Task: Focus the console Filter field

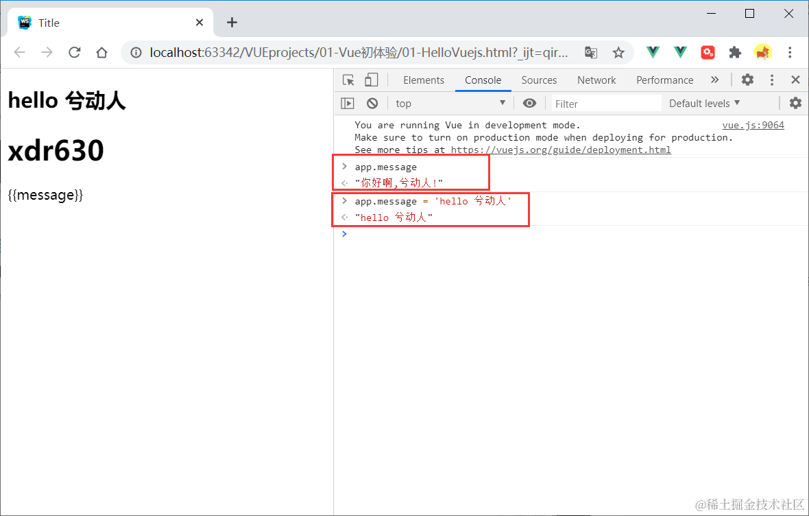Action: [x=606, y=104]
